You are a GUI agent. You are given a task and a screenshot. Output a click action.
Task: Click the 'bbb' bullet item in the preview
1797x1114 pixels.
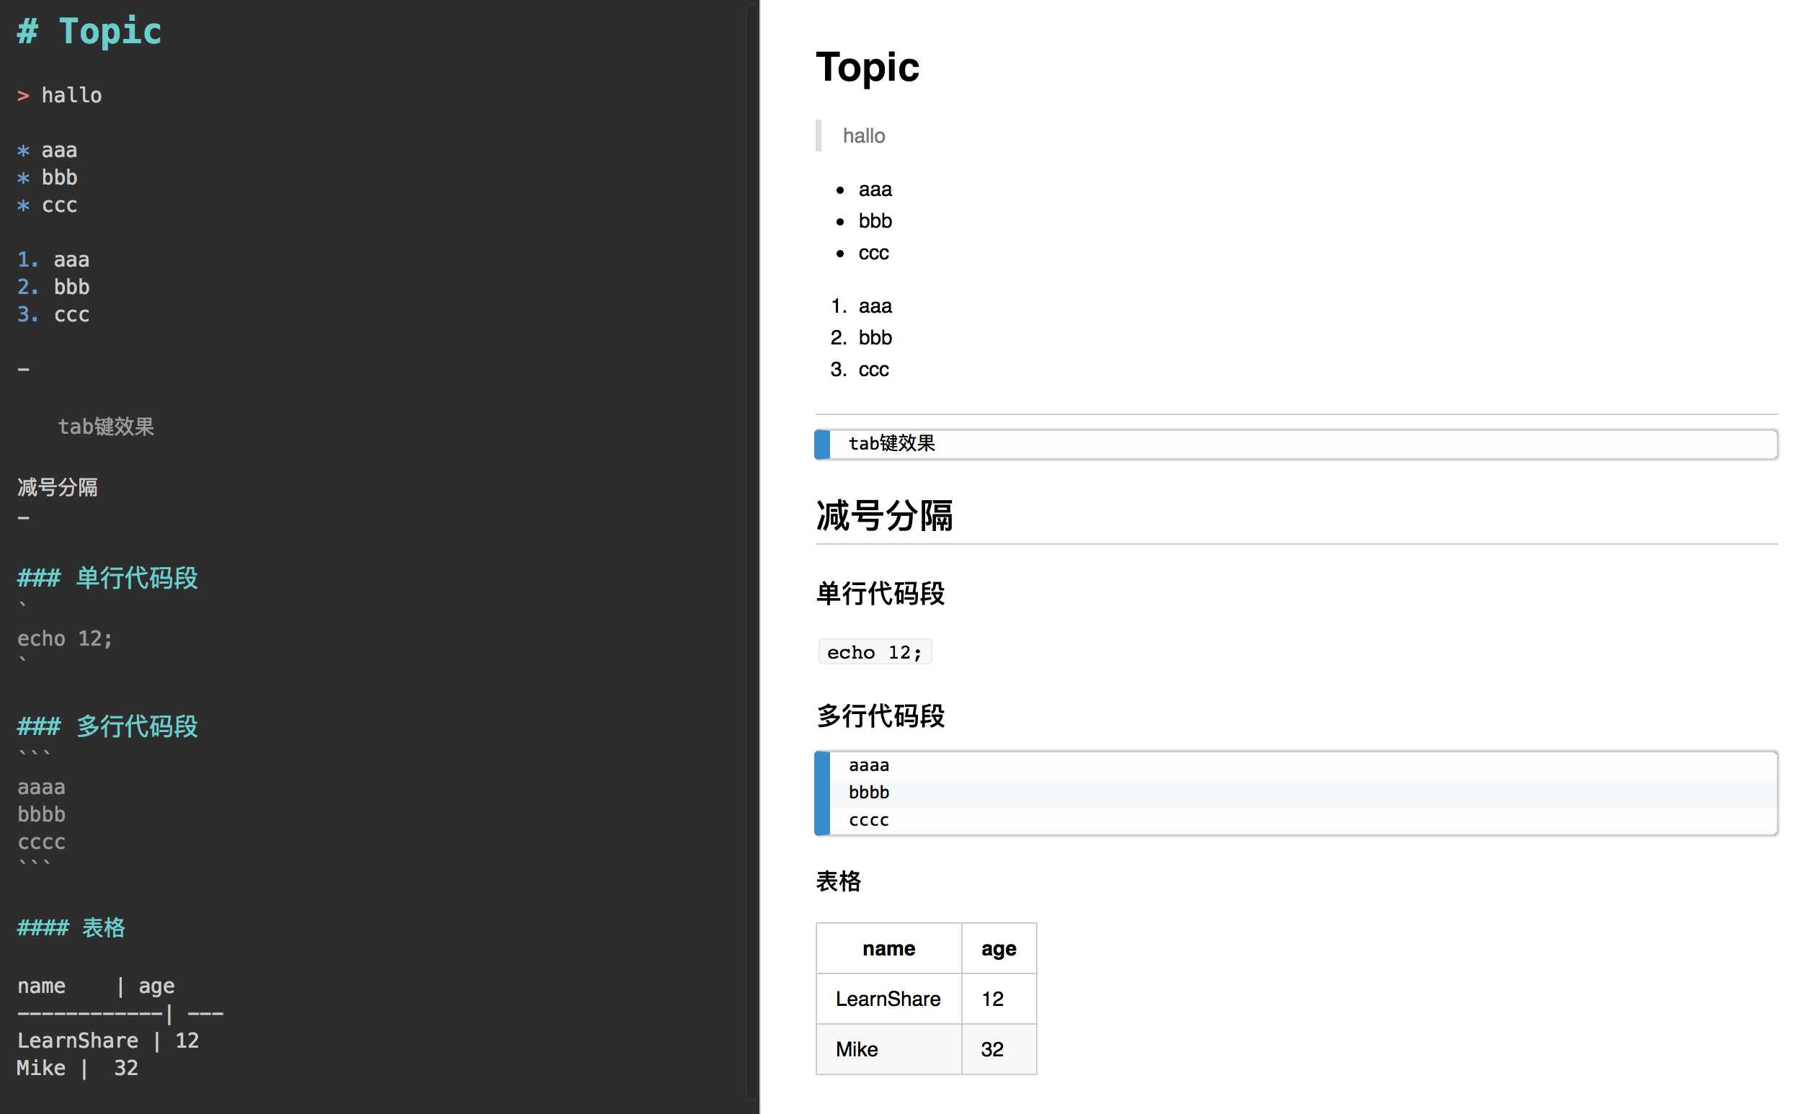(875, 220)
